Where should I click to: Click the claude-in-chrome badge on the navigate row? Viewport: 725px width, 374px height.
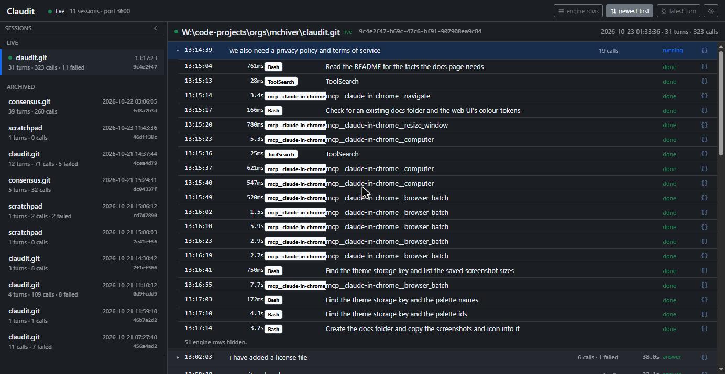(295, 96)
